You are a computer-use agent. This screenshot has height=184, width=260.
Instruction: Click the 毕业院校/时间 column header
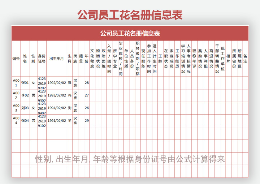(121, 59)
